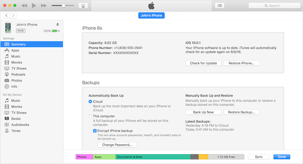Viewport: 303px width, 164px height.
Task: Click the Check for Update button
Action: (203, 63)
